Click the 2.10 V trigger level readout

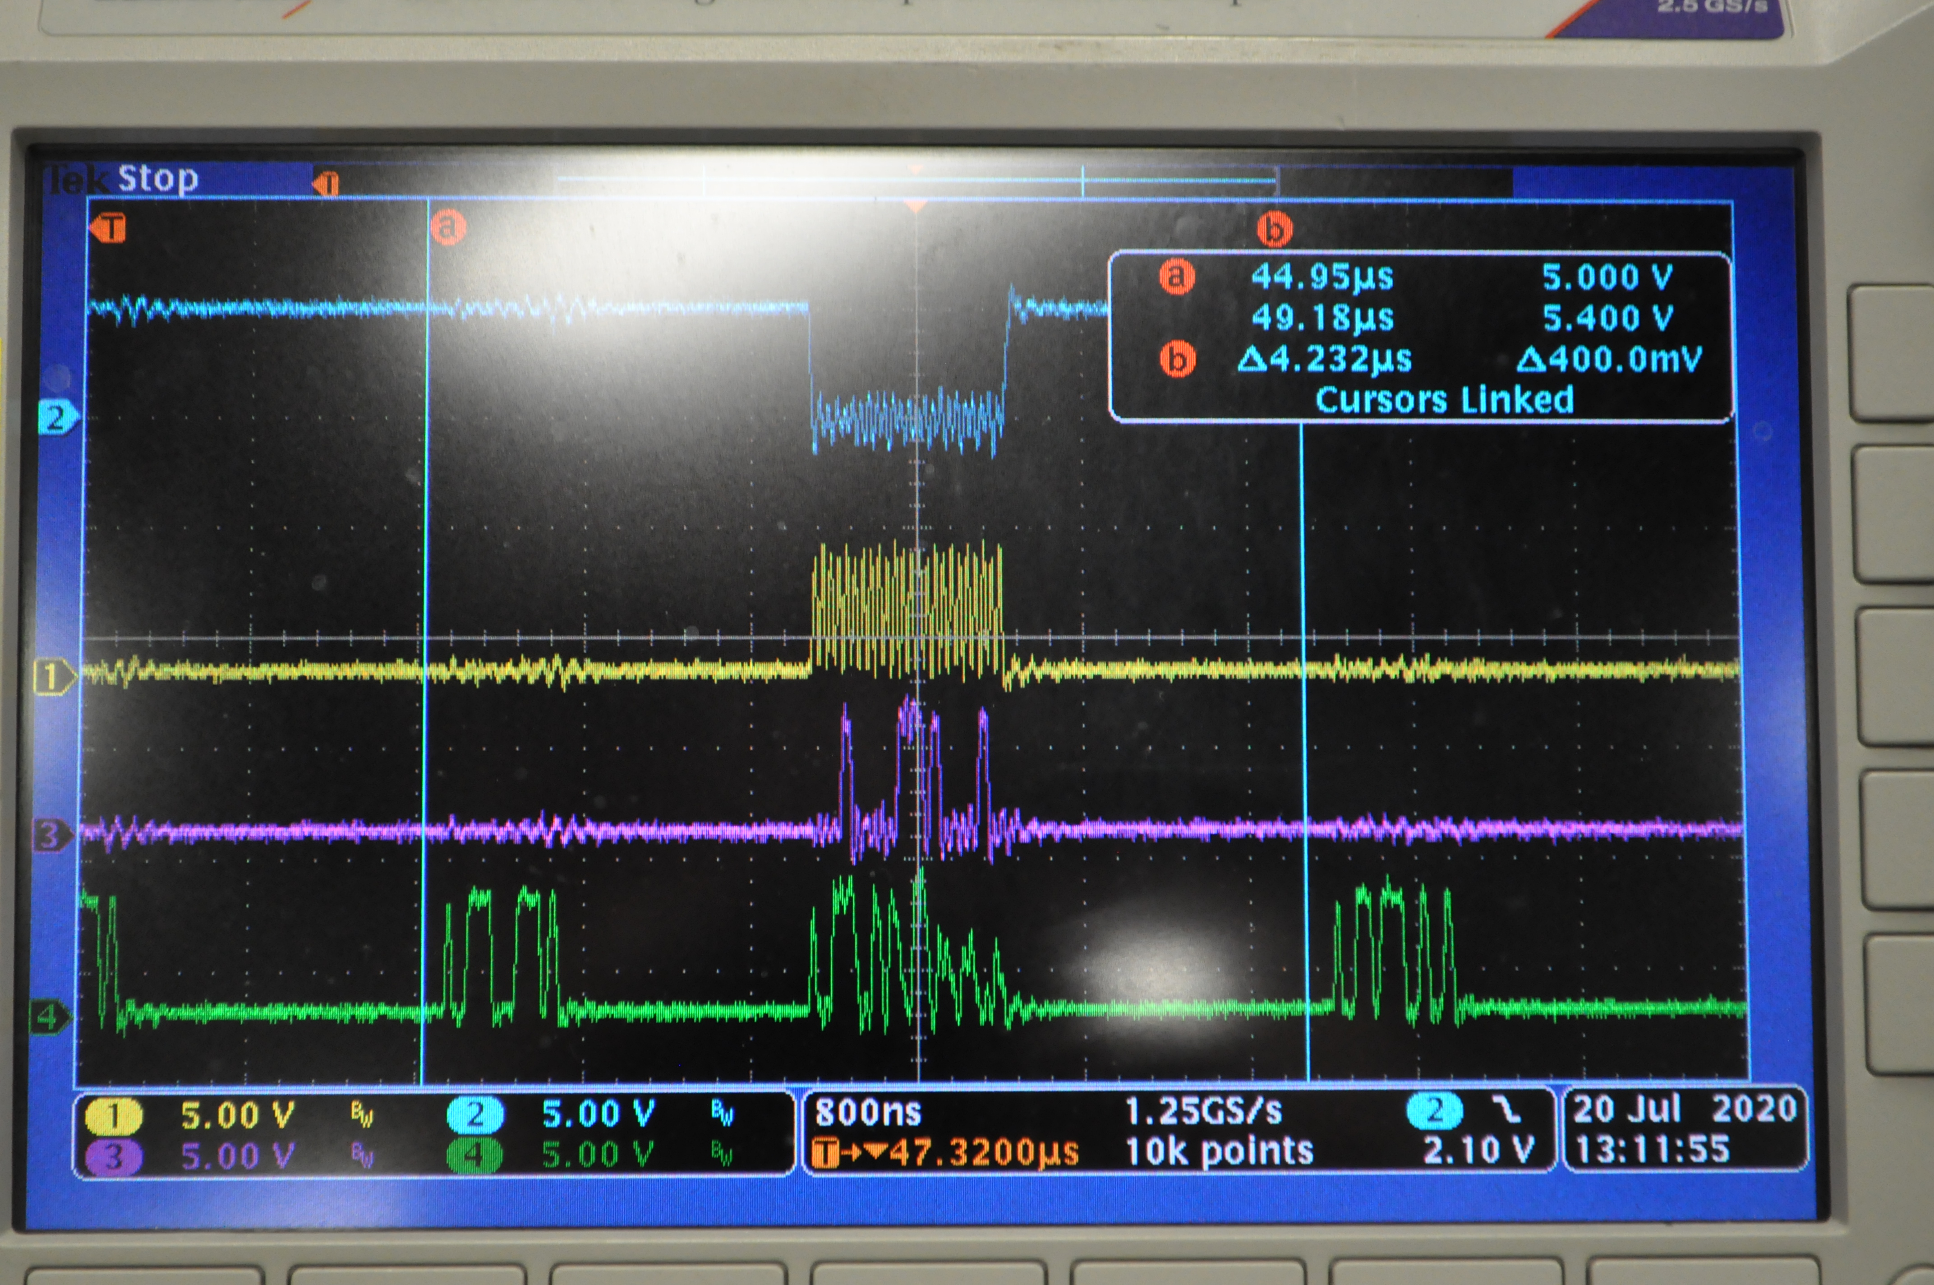[1478, 1151]
